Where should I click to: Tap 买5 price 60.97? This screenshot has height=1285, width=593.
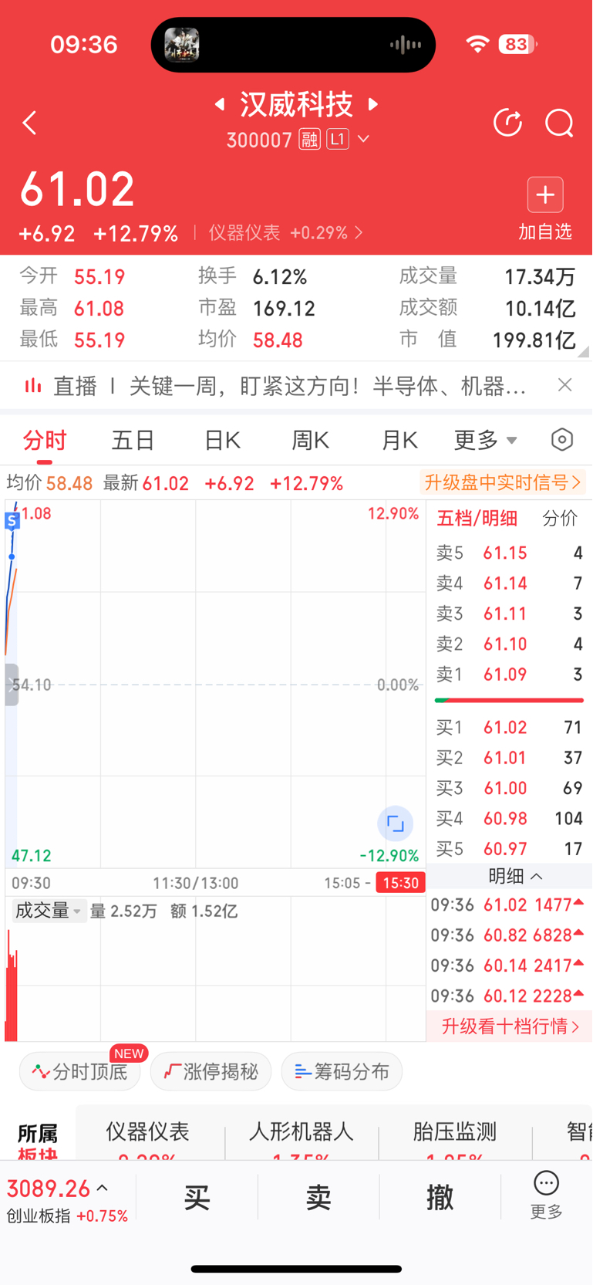tap(505, 849)
